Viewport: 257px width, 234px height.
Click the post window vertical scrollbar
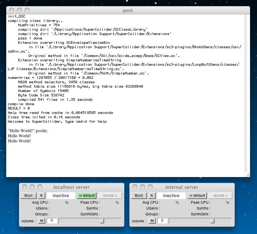(247, 93)
